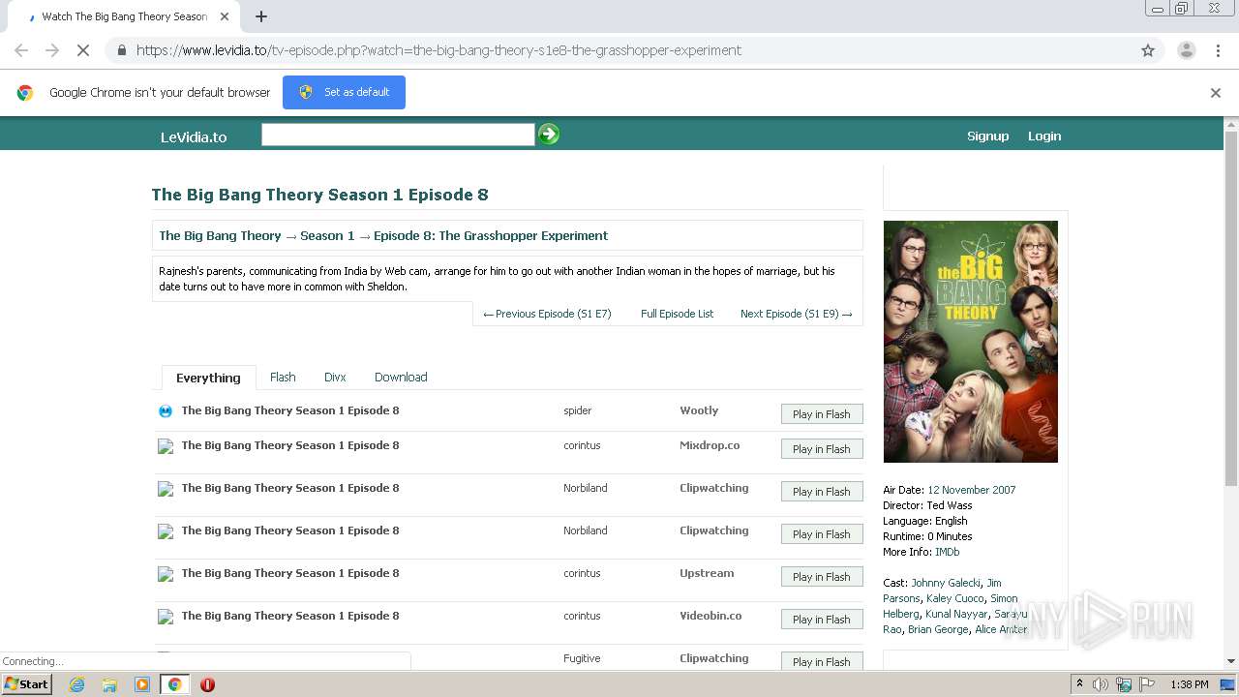Play in Flash the Mixdrop.co source
Viewport: 1239px width, 697px height.
click(x=822, y=449)
